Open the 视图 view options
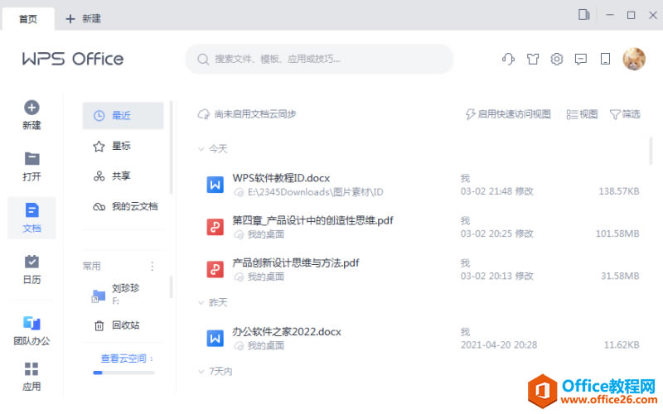The height and width of the screenshot is (414, 663). tap(582, 114)
